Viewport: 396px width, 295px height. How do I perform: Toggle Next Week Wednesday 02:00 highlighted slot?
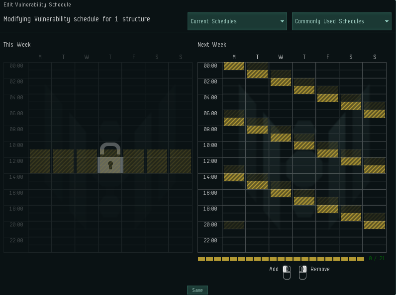pos(281,82)
